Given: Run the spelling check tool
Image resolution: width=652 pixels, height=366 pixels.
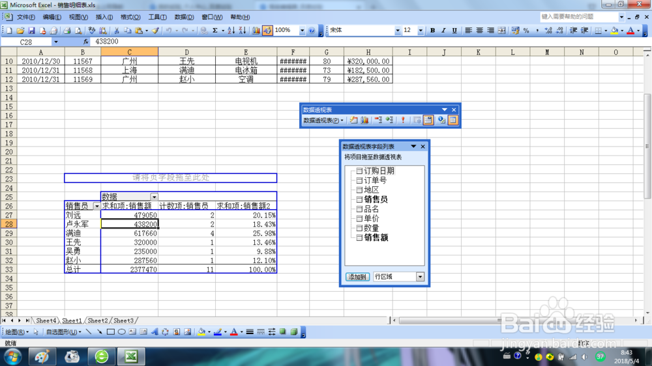Looking at the screenshot, I should point(92,31).
